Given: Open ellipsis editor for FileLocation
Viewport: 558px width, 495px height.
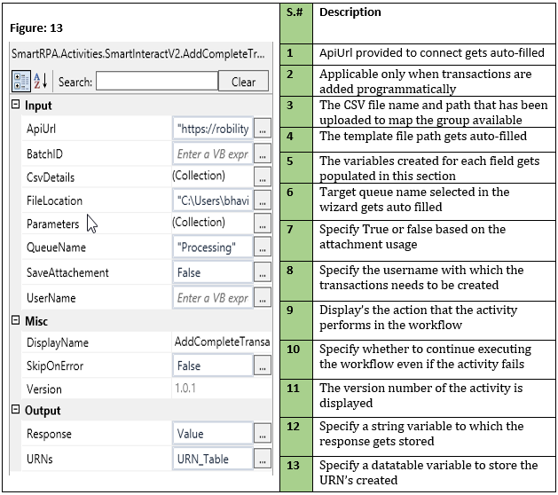Looking at the screenshot, I should coord(262,200).
